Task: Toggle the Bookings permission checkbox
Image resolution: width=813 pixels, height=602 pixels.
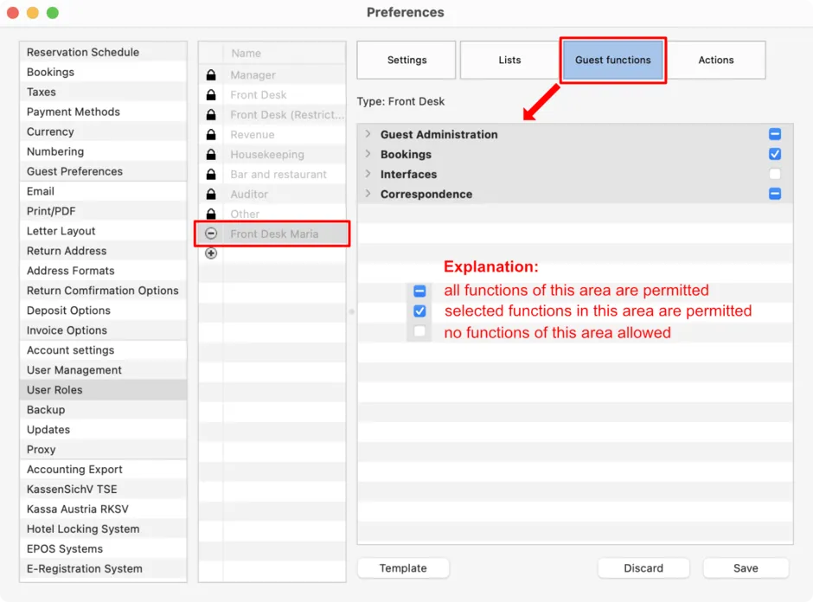Action: [775, 154]
